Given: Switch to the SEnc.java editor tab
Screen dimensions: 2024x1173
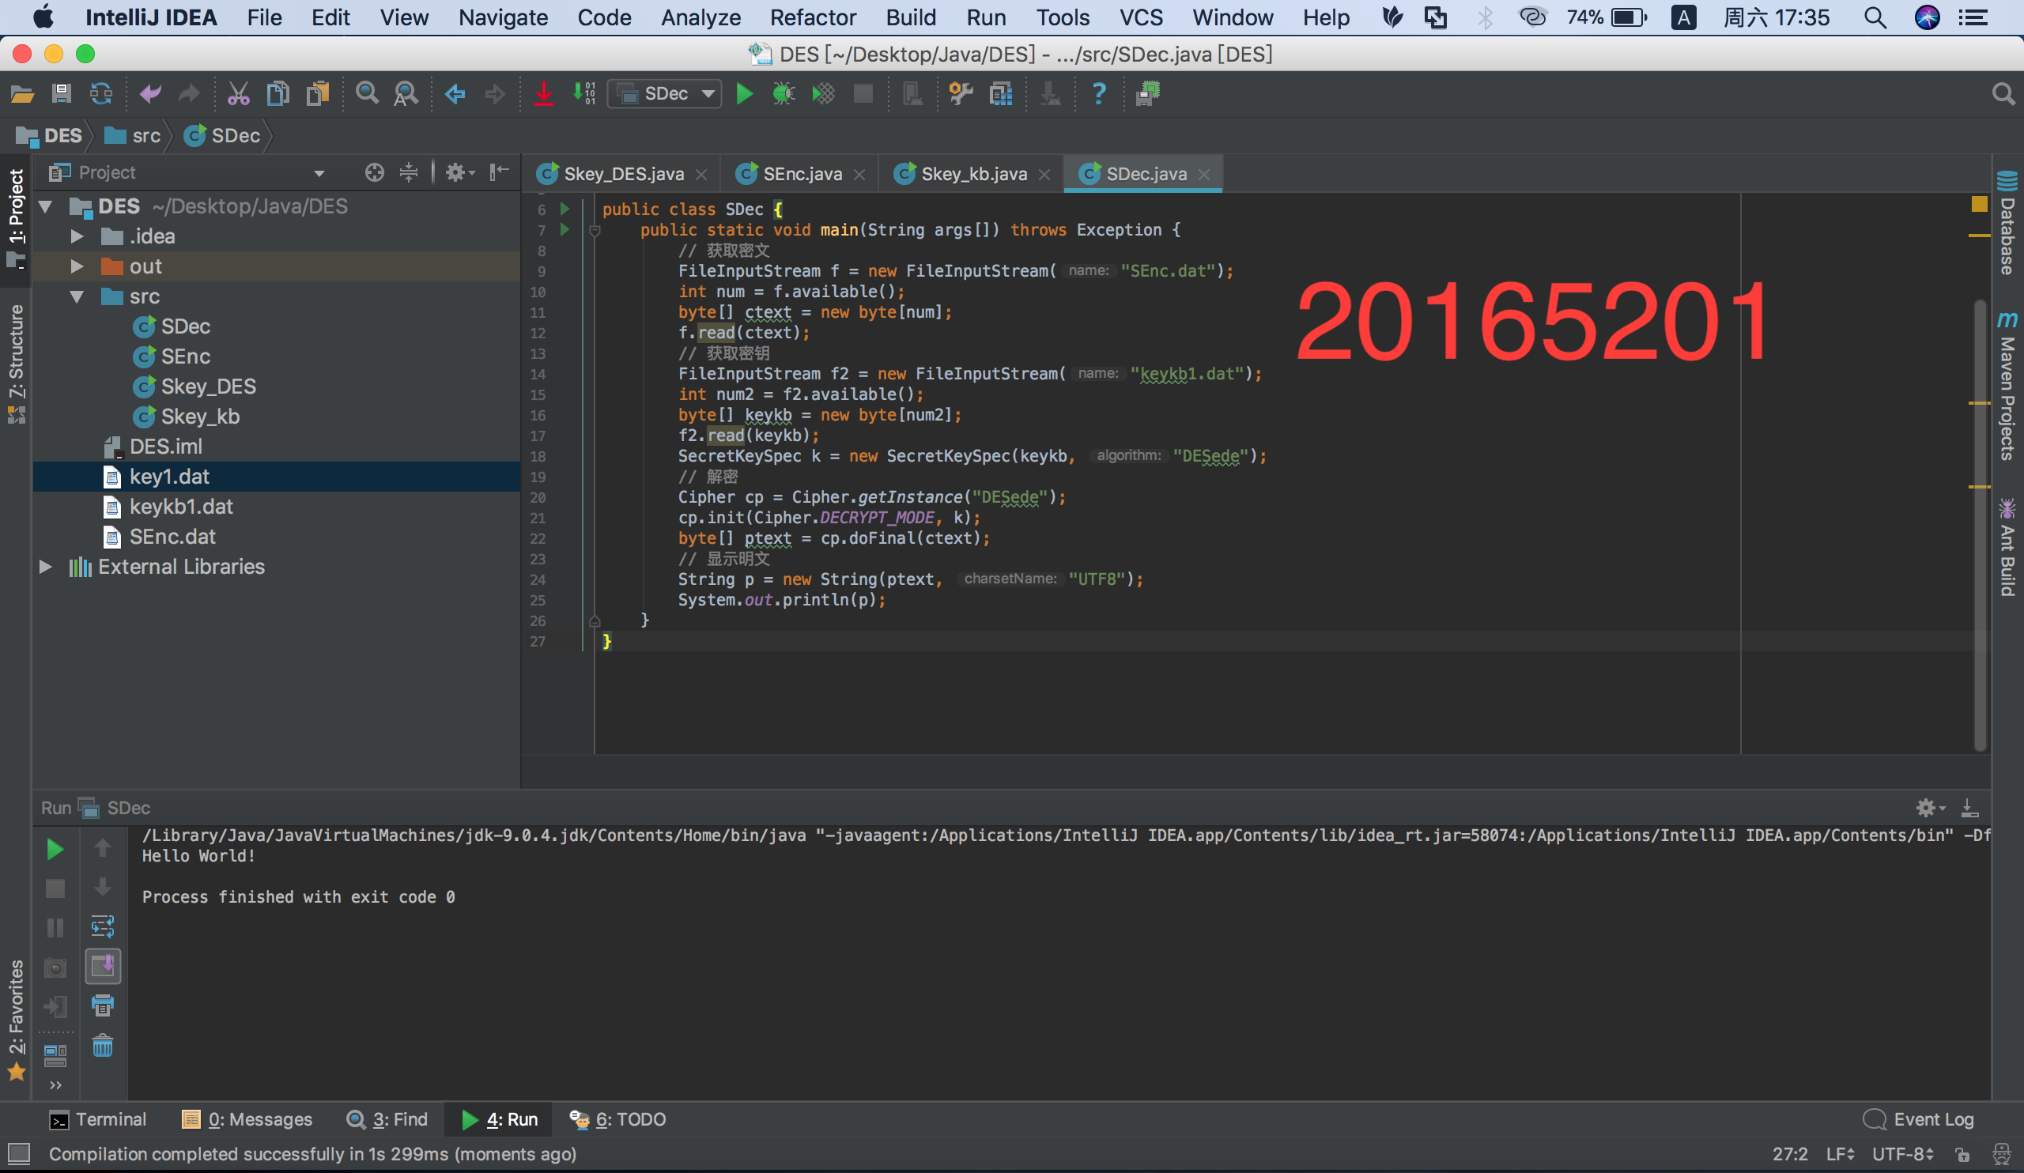Looking at the screenshot, I should point(802,174).
